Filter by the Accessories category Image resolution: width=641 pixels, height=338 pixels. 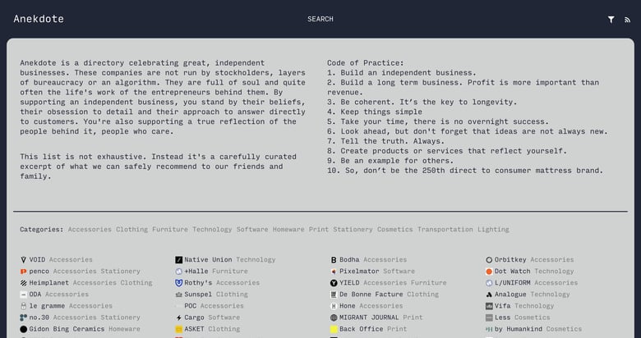pyautogui.click(x=90, y=230)
